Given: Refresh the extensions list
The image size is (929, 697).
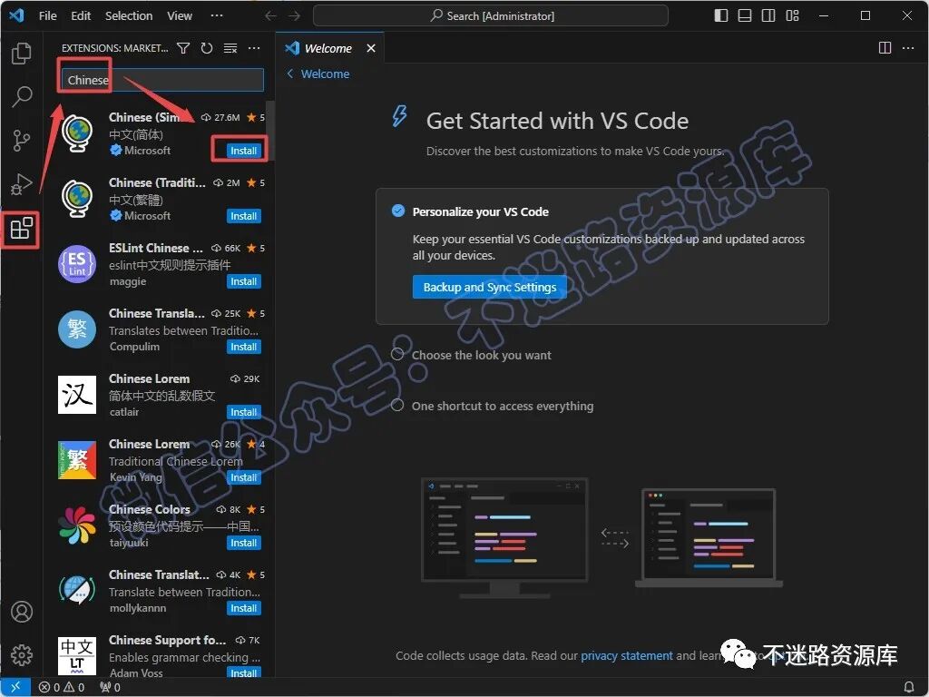Looking at the screenshot, I should click(207, 48).
